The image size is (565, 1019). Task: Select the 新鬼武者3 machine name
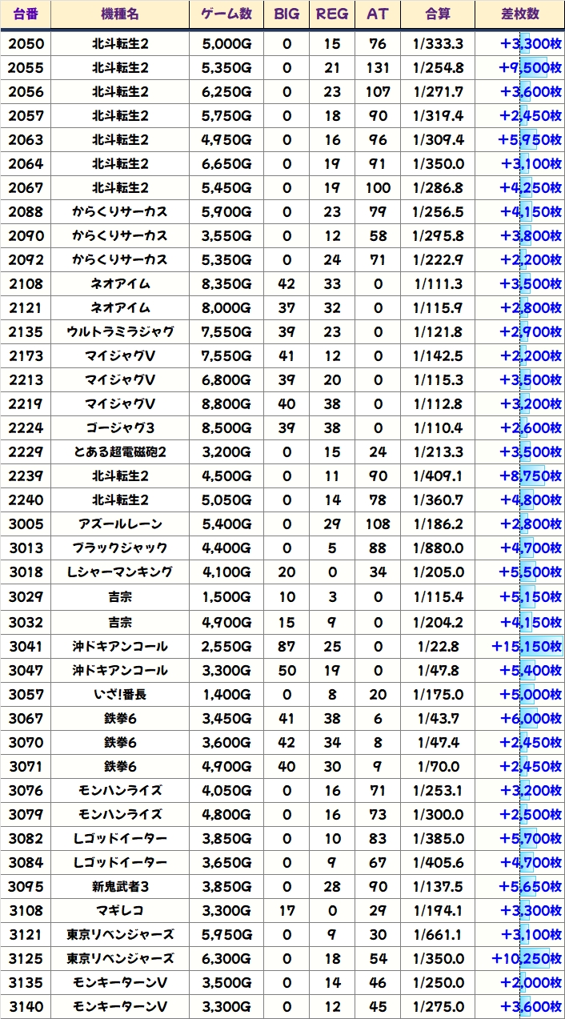[120, 886]
